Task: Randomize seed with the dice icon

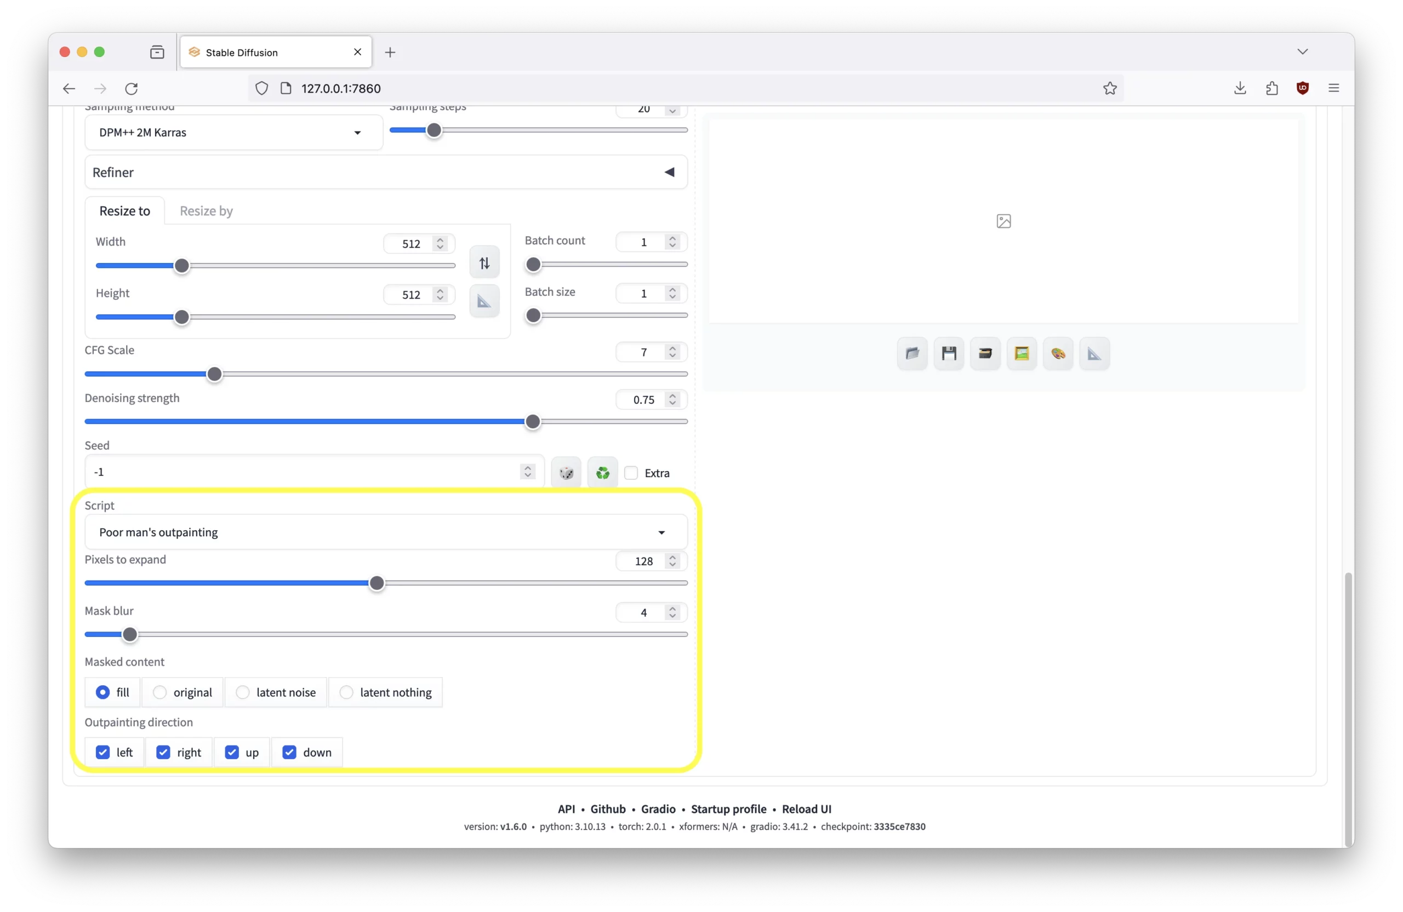Action: click(566, 473)
